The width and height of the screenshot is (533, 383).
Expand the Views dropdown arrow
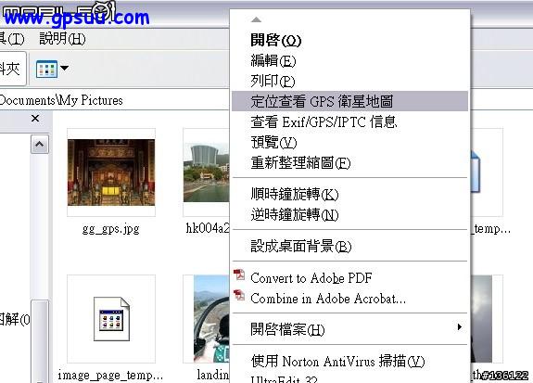[x=64, y=68]
